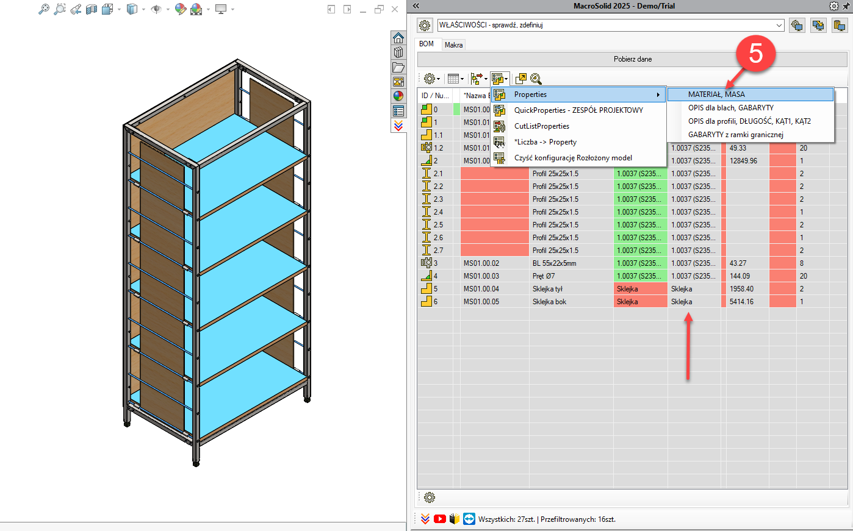Click the Pręt Ø7 cell
This screenshot has width=853, height=531.
click(571, 276)
